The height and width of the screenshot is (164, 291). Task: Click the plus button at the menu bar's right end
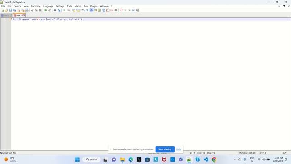point(279,6)
